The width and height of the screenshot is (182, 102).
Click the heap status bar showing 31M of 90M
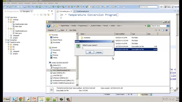click(x=144, y=95)
